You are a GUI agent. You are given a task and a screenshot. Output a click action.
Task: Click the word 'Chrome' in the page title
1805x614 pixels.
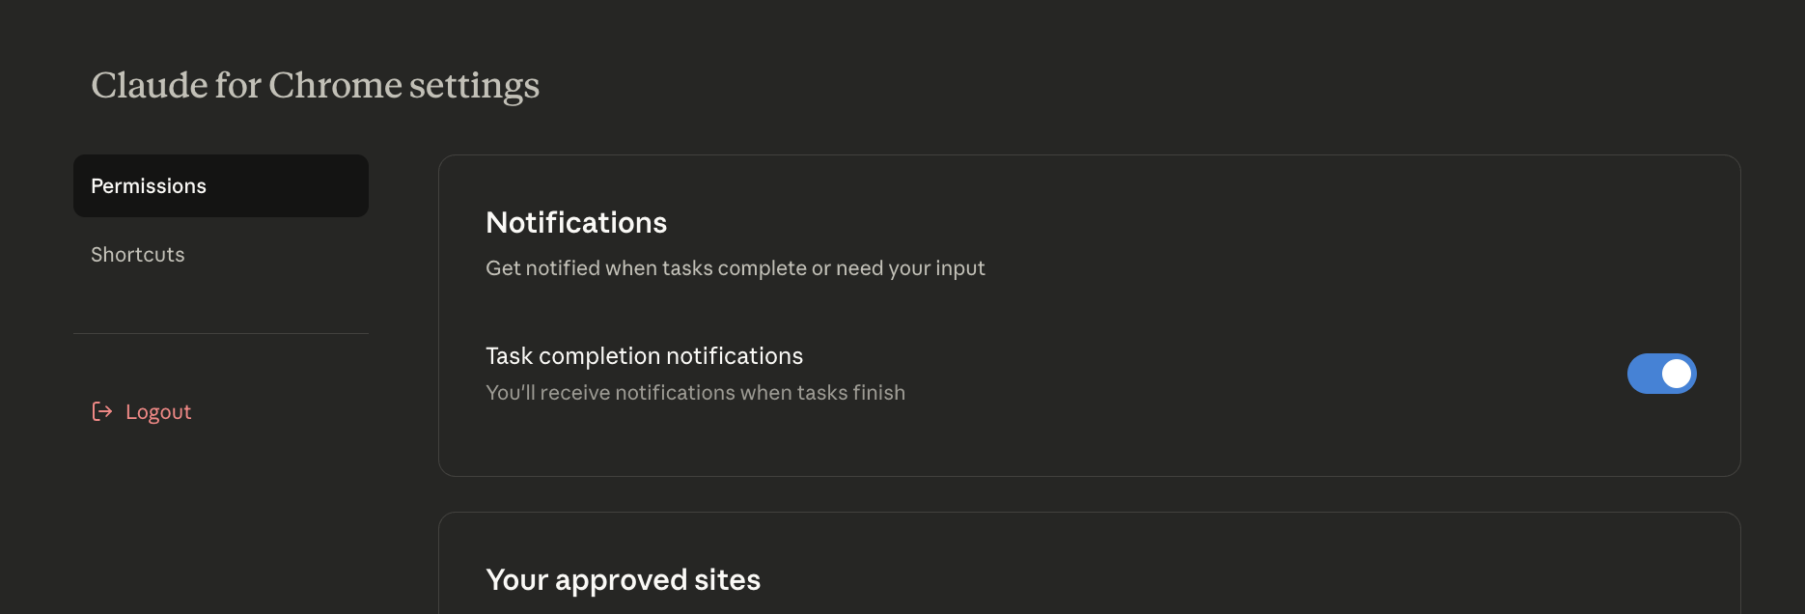click(335, 86)
